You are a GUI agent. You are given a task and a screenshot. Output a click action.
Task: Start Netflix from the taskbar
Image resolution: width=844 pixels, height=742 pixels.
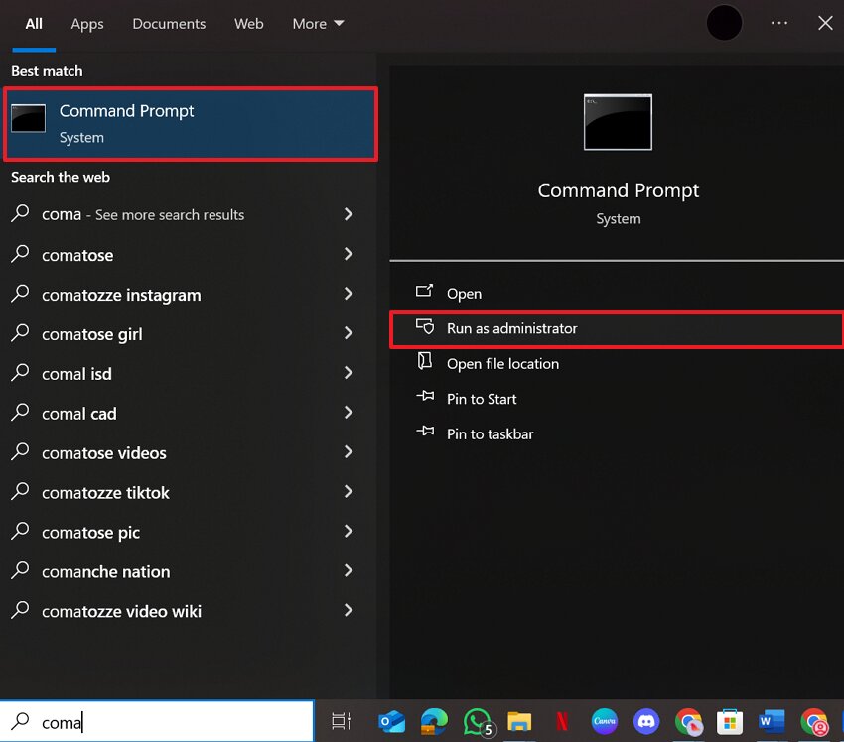(x=562, y=721)
